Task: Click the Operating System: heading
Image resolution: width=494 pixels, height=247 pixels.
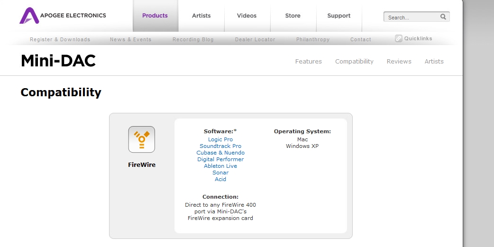Action: click(302, 131)
